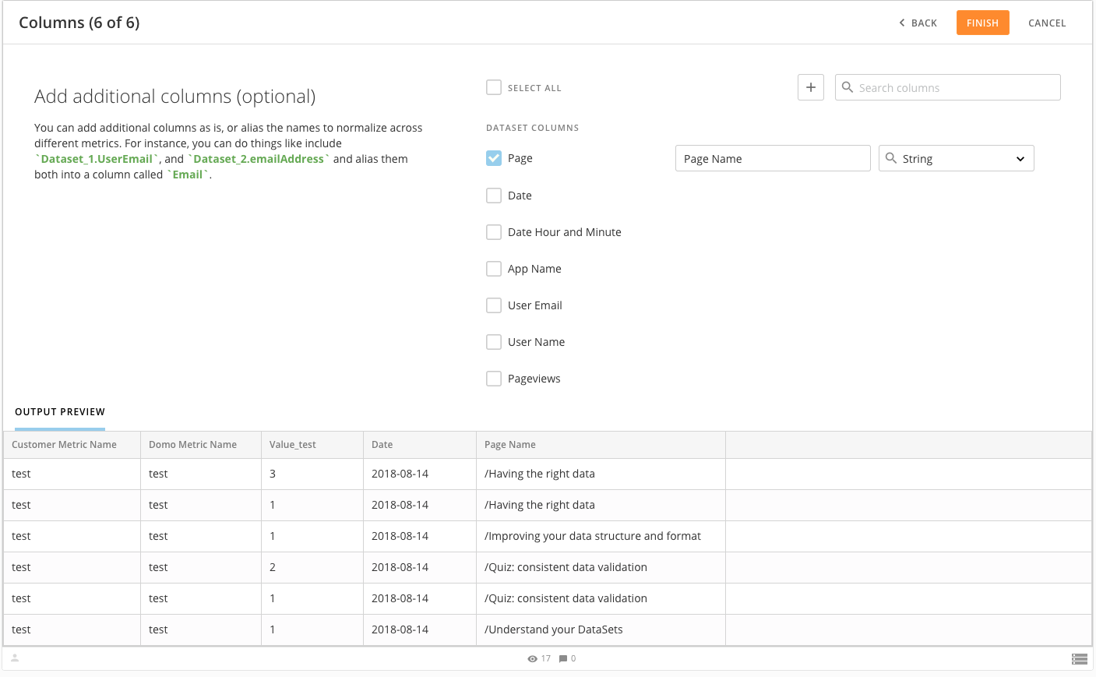Check the Pageviews column checkbox
Screen dimensions: 1096x677
click(494, 379)
